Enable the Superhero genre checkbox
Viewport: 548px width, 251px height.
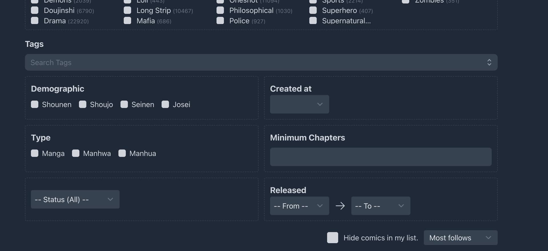313,11
